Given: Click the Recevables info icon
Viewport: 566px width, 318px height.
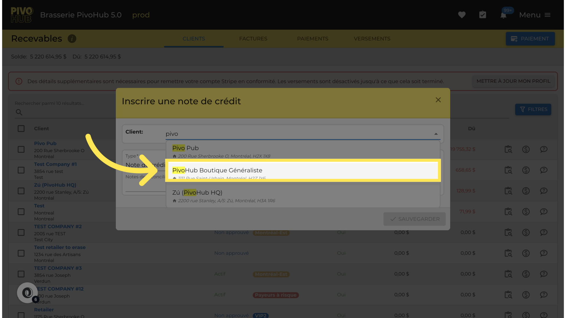Looking at the screenshot, I should [x=72, y=39].
